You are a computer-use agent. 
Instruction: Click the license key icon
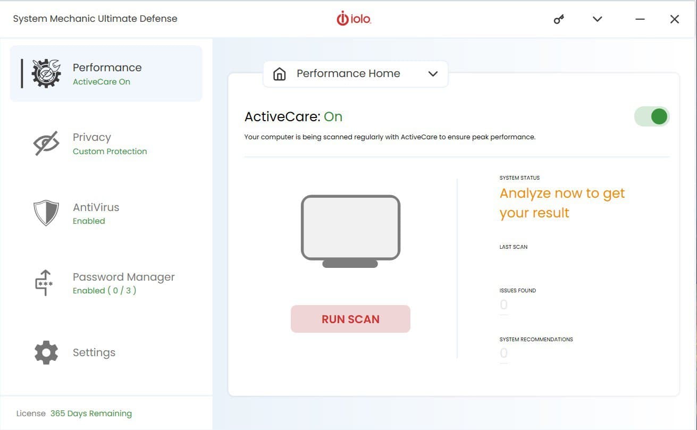(x=558, y=19)
